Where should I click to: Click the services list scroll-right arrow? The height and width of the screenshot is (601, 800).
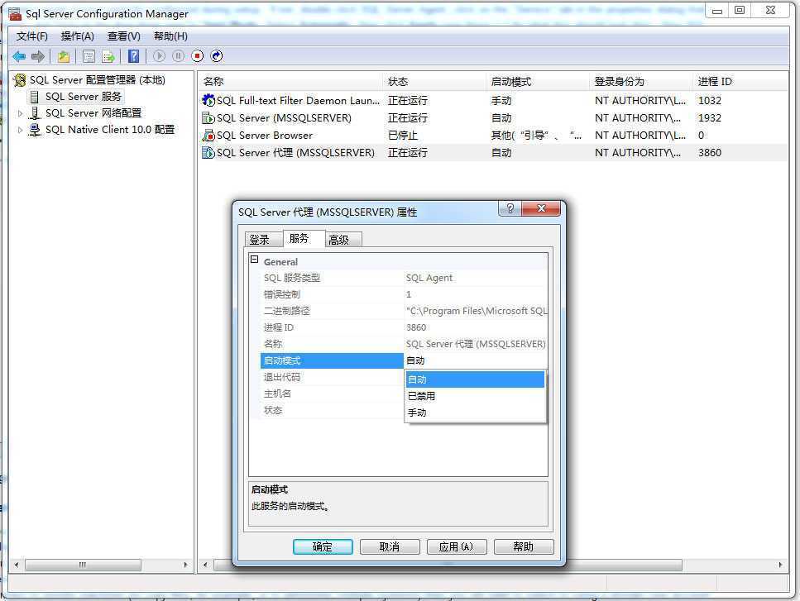tap(781, 565)
